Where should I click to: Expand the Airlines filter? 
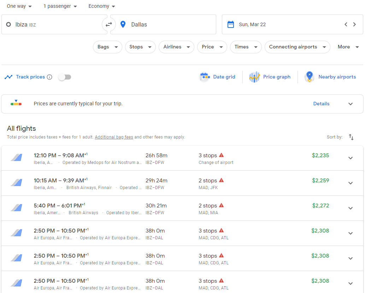click(176, 47)
